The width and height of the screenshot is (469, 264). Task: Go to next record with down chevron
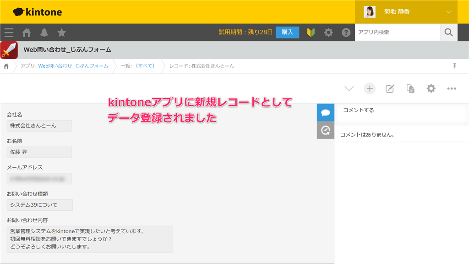[349, 88]
